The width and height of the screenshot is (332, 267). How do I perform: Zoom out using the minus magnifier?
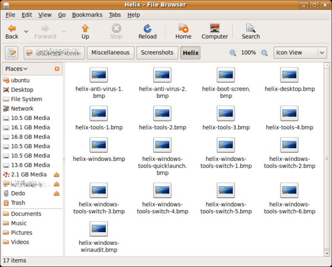click(233, 53)
